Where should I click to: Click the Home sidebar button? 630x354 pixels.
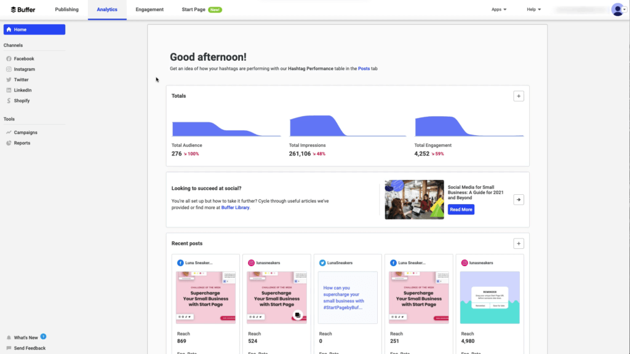click(34, 29)
